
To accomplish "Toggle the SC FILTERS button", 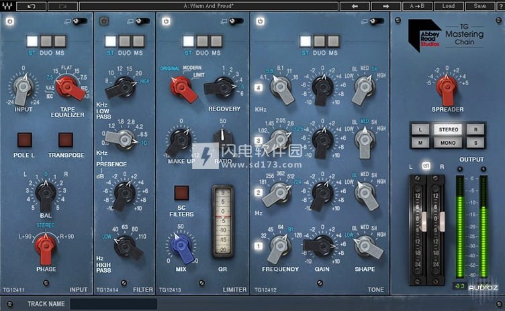I will point(181,192).
